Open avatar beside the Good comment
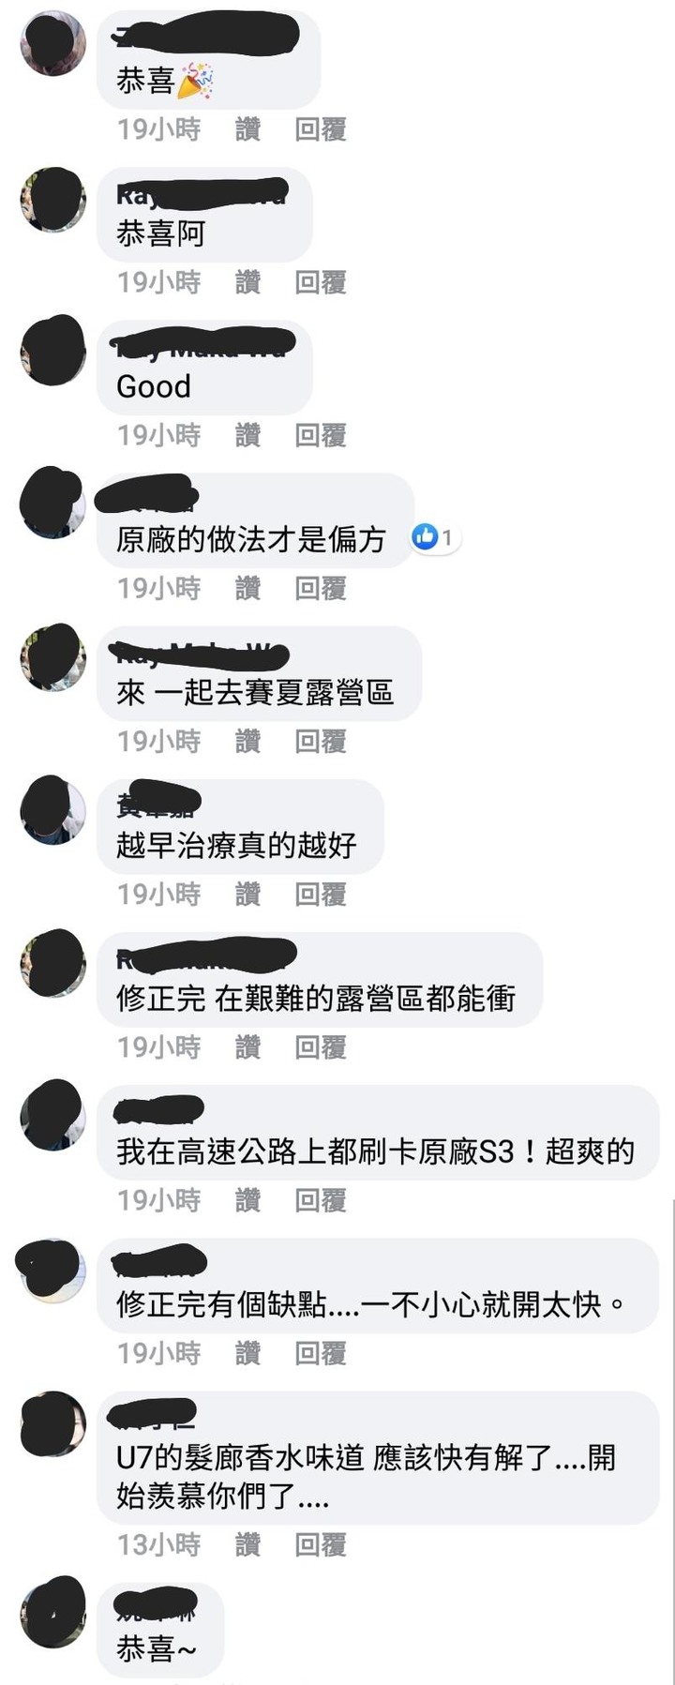 pyautogui.click(x=53, y=350)
